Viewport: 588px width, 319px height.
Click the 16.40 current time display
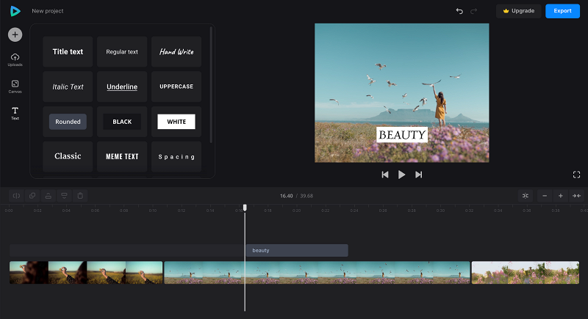coord(286,196)
